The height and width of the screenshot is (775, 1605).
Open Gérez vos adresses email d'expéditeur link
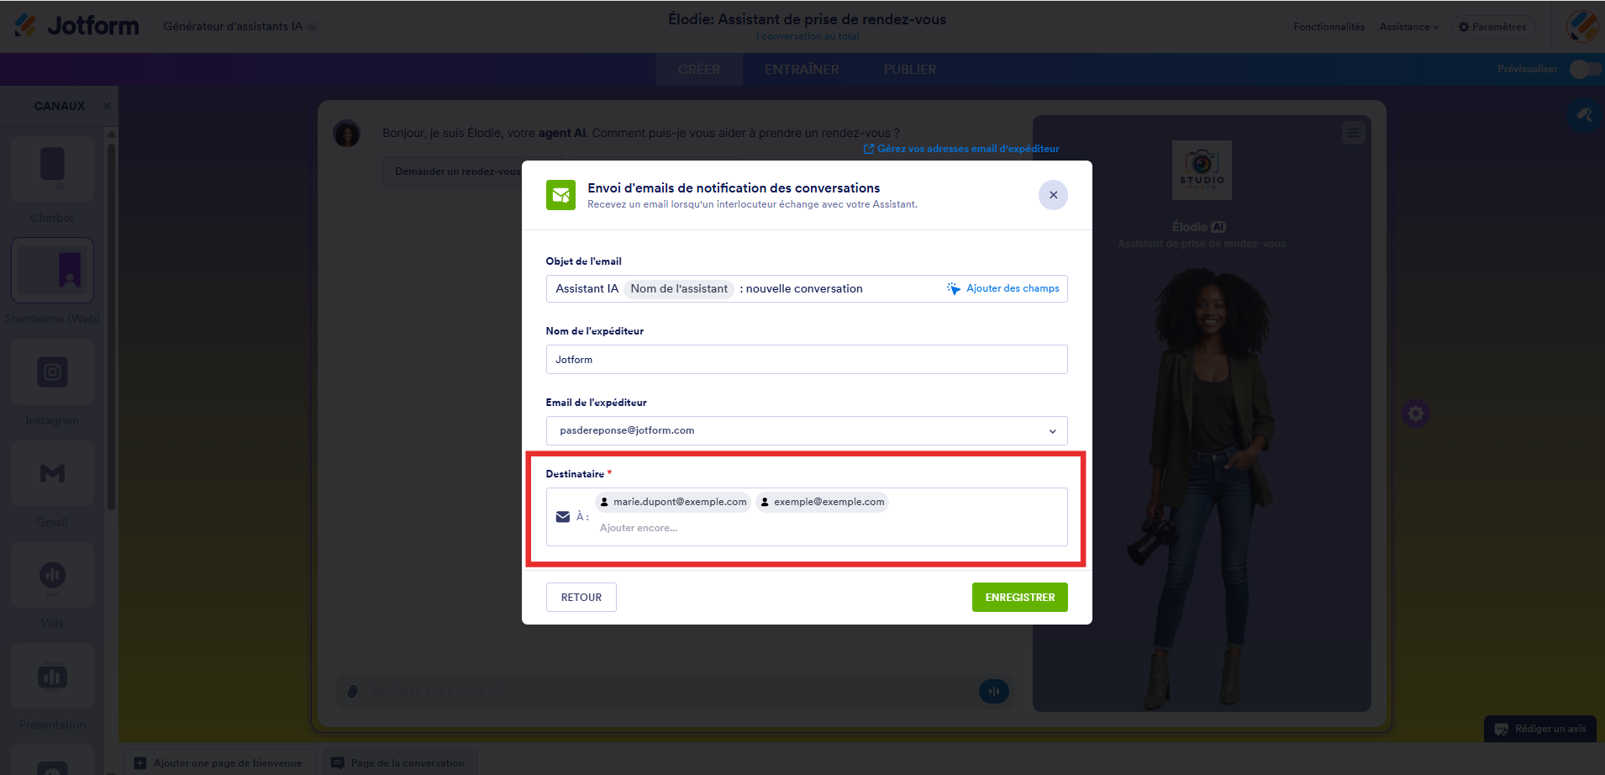961,149
